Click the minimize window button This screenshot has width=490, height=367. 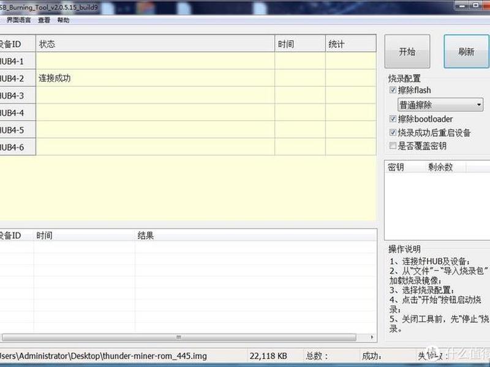pyautogui.click(x=463, y=6)
